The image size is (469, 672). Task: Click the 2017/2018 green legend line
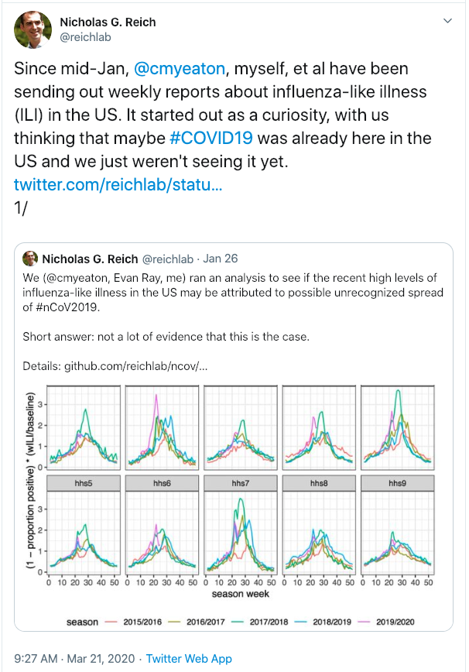coord(238,622)
